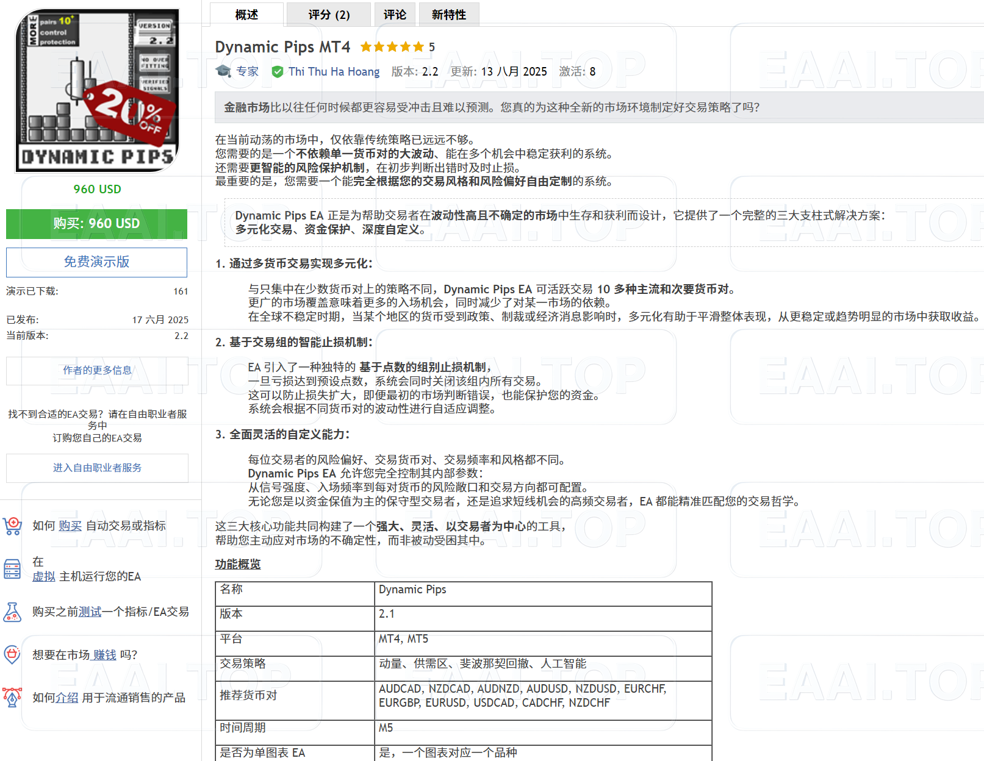Viewport: 984px width, 761px height.
Task: Open the 概述 tab
Action: point(246,15)
